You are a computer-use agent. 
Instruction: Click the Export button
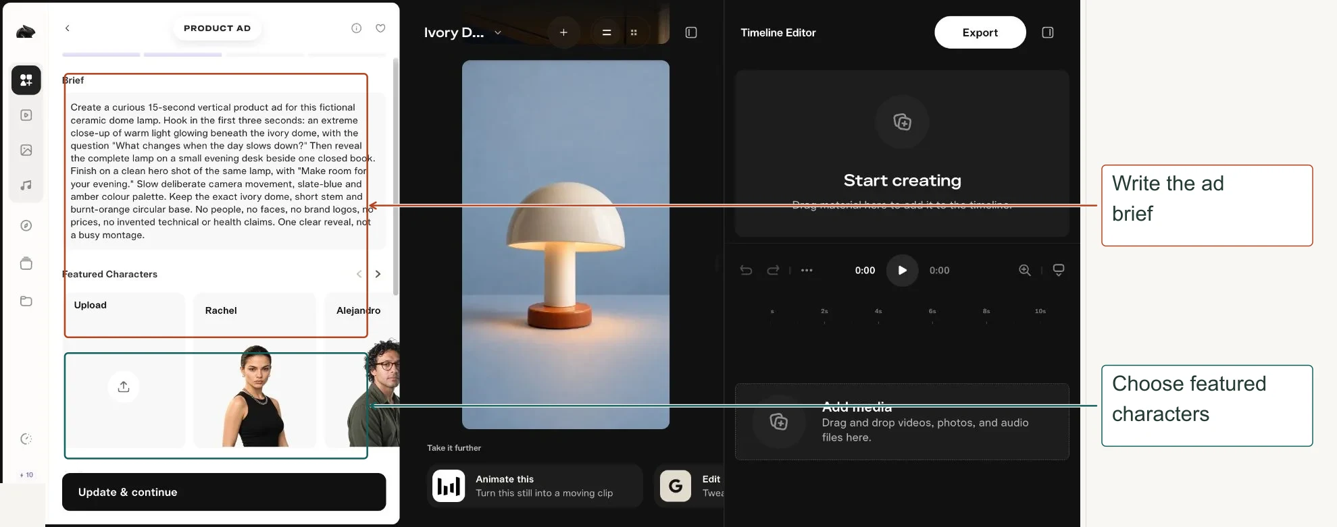[x=980, y=32]
